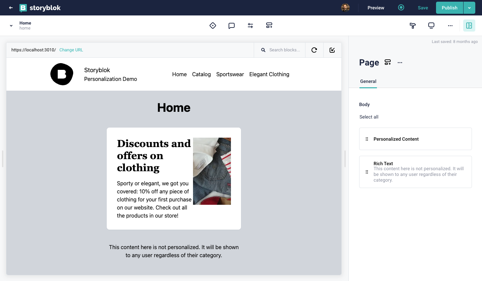
Task: Open the three-dot menu beside Page heading
Action: point(400,62)
